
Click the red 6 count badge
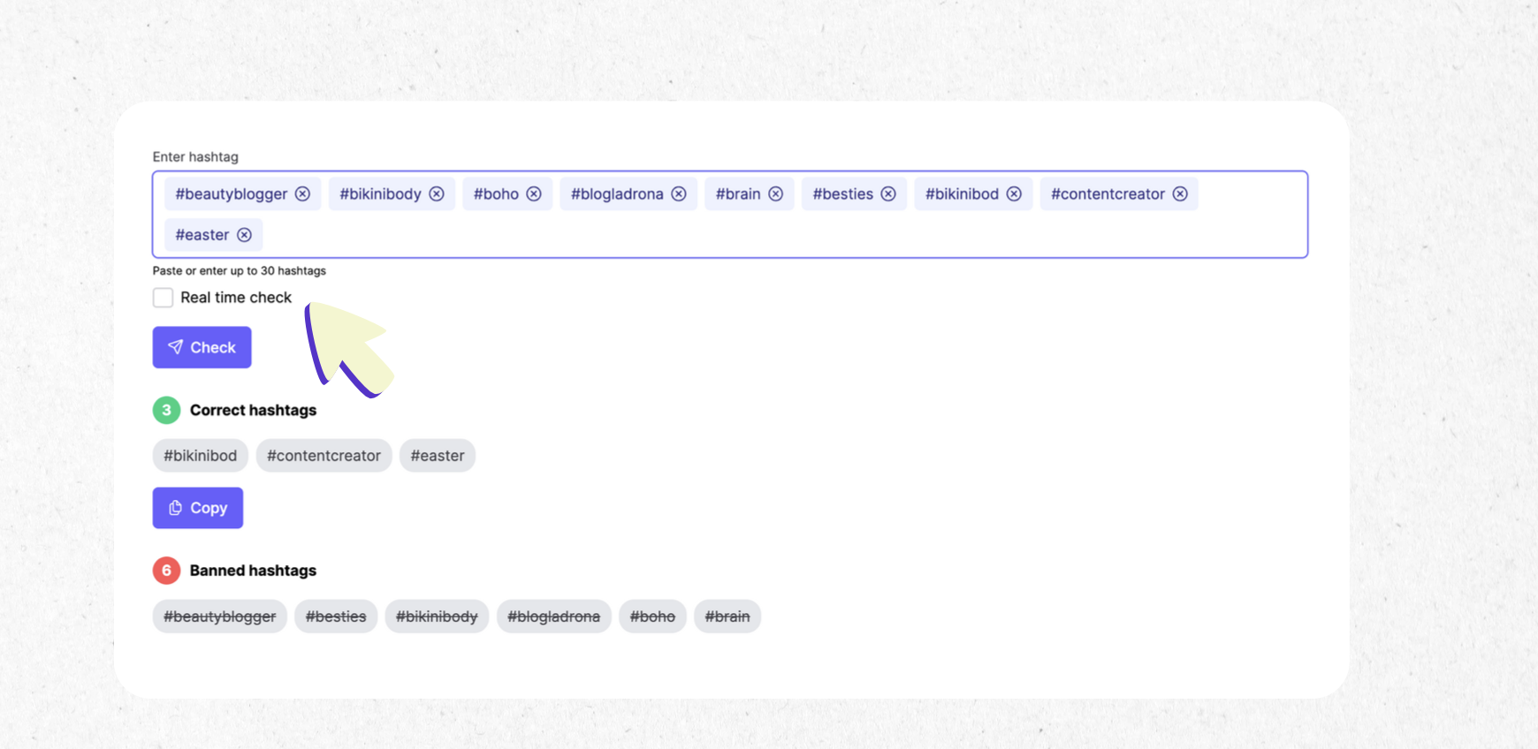point(166,571)
